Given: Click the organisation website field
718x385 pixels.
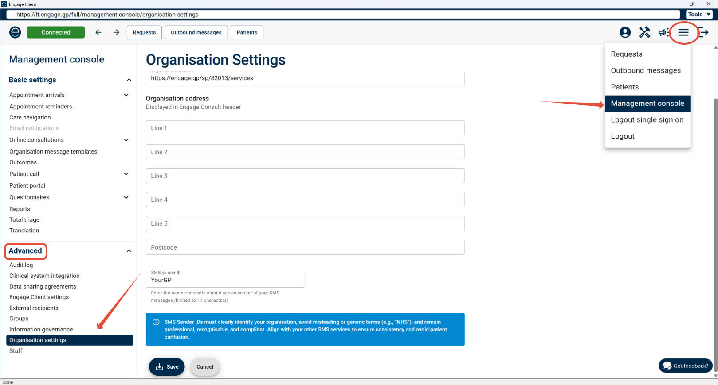Looking at the screenshot, I should (305, 78).
